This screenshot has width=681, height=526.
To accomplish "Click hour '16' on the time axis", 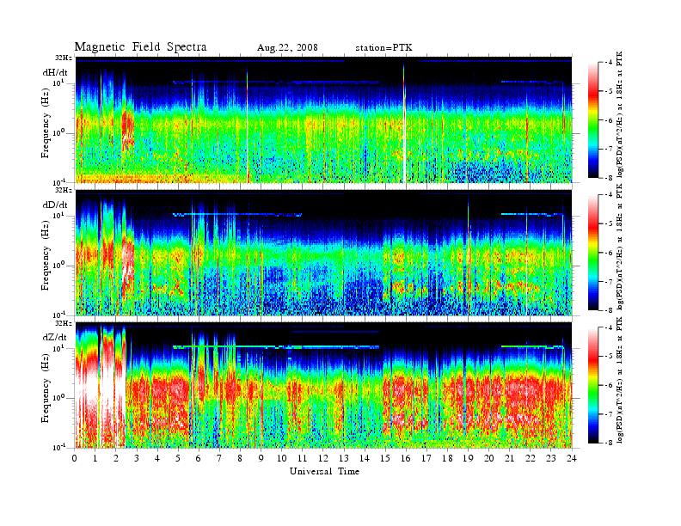I will point(406,458).
